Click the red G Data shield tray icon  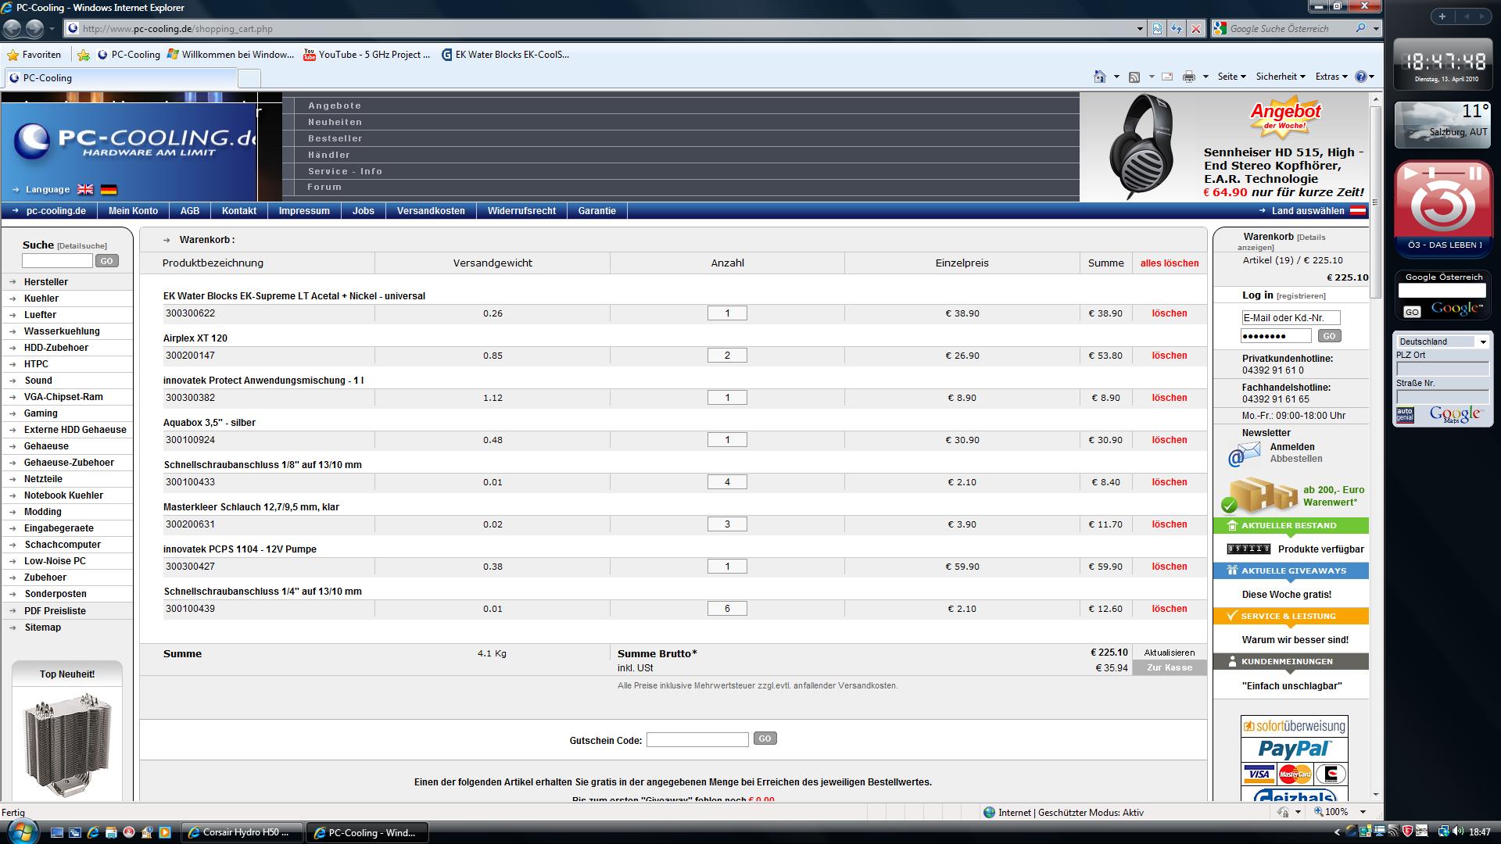[x=1407, y=831]
